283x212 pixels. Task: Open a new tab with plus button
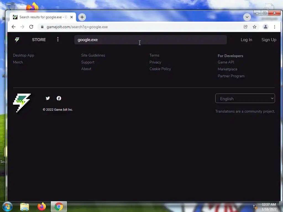click(82, 17)
